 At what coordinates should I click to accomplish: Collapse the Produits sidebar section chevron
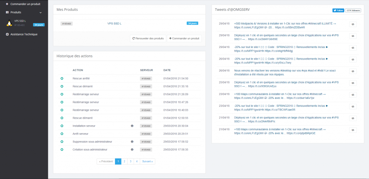click(41, 12)
